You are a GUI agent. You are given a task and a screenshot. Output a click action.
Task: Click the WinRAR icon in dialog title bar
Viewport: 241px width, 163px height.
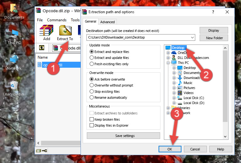click(x=84, y=12)
